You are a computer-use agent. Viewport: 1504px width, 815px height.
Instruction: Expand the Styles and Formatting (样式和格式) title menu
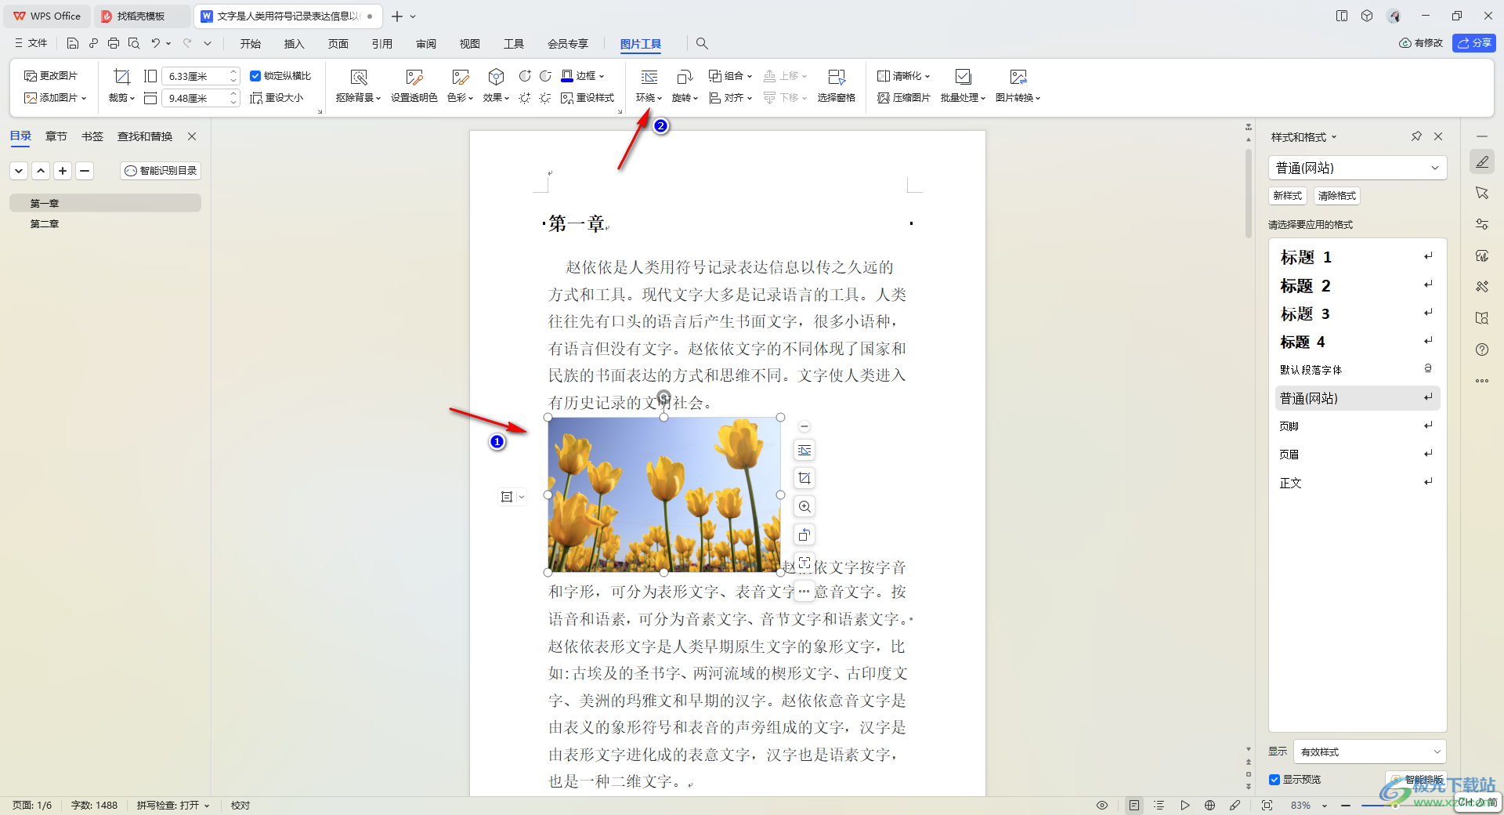[1303, 137]
